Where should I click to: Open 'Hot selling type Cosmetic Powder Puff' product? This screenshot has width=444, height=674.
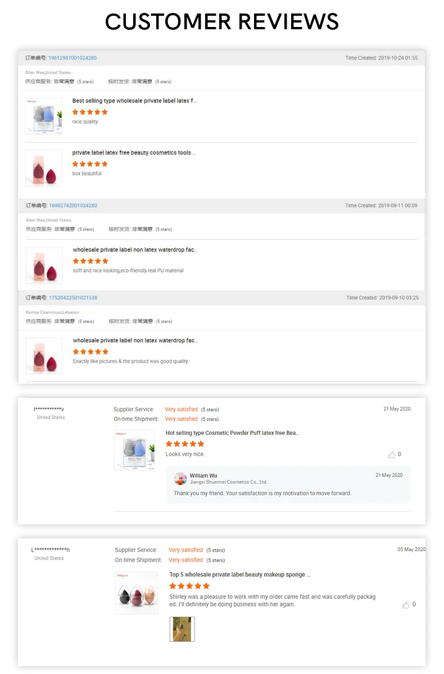pos(232,433)
